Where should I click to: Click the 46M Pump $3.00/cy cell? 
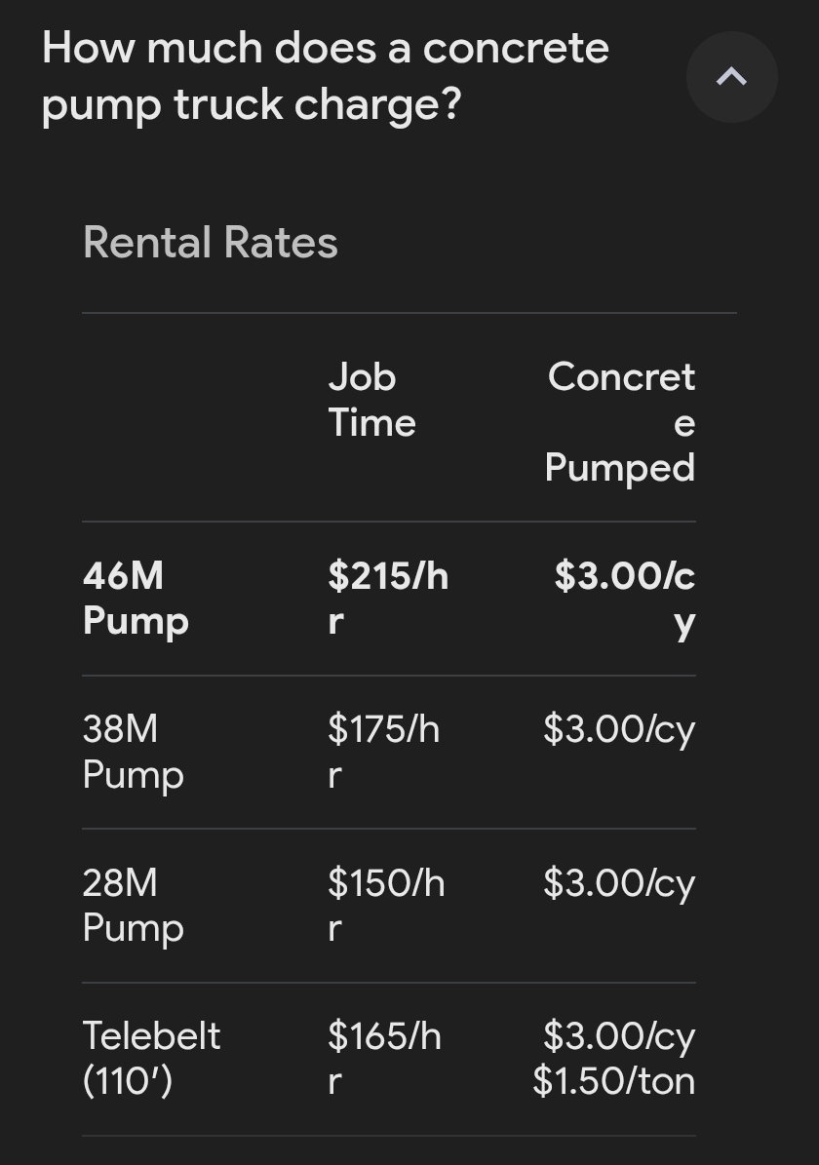pos(624,599)
